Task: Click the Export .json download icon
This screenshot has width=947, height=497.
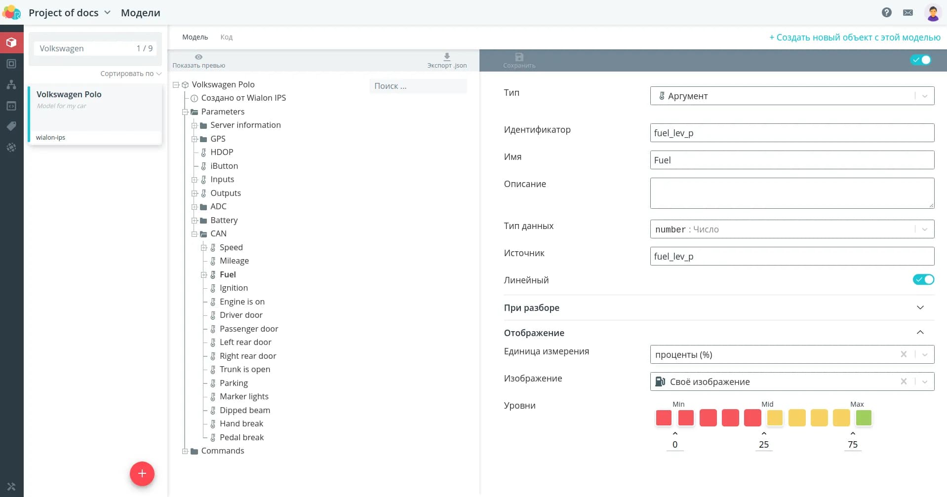Action: point(447,57)
